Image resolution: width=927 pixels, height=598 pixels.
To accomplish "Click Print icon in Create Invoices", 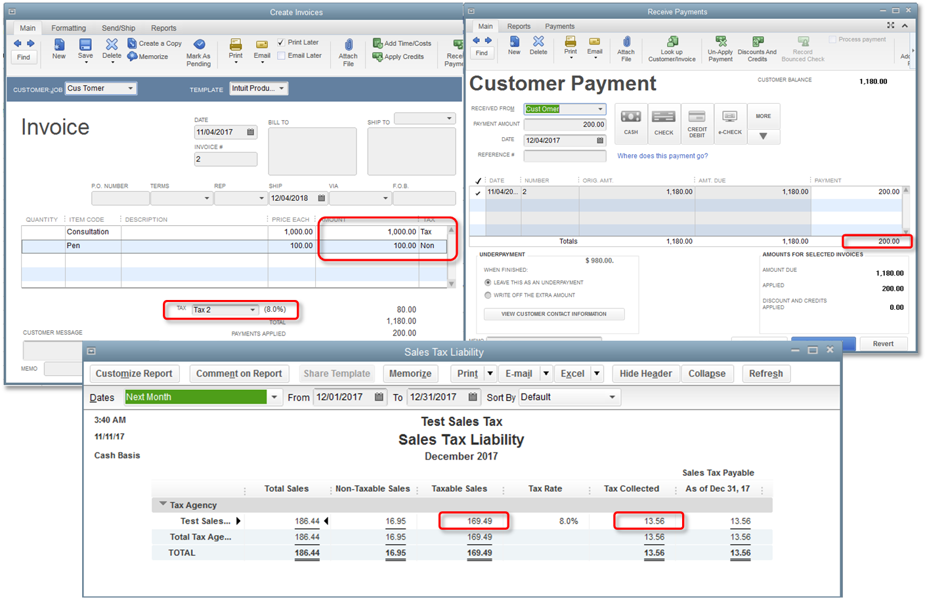I will point(236,44).
